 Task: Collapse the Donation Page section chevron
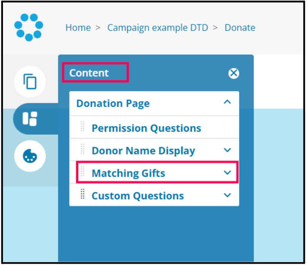(227, 102)
